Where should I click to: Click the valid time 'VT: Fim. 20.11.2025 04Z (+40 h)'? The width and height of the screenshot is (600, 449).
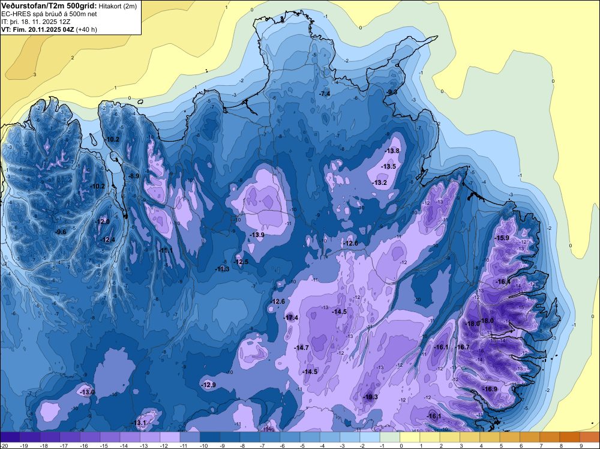point(49,29)
